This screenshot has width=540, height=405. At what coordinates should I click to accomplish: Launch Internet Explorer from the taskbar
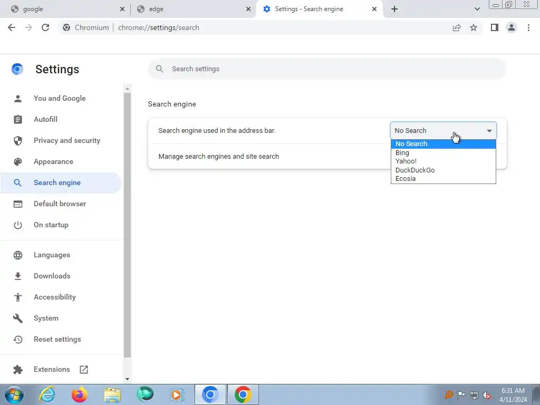coord(47,394)
